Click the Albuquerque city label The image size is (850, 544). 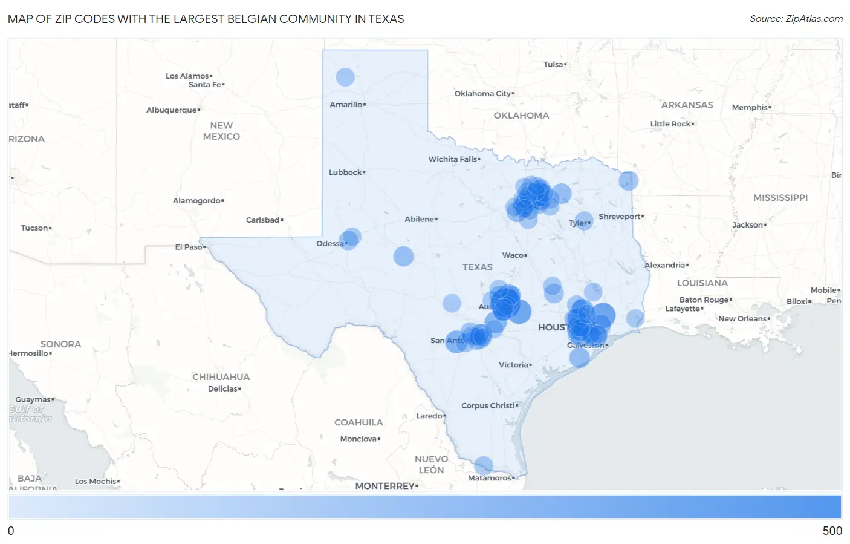pyautogui.click(x=172, y=110)
